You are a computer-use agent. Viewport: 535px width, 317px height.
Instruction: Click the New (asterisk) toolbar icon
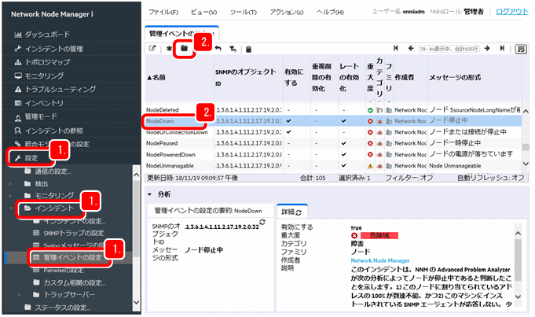[x=168, y=49]
